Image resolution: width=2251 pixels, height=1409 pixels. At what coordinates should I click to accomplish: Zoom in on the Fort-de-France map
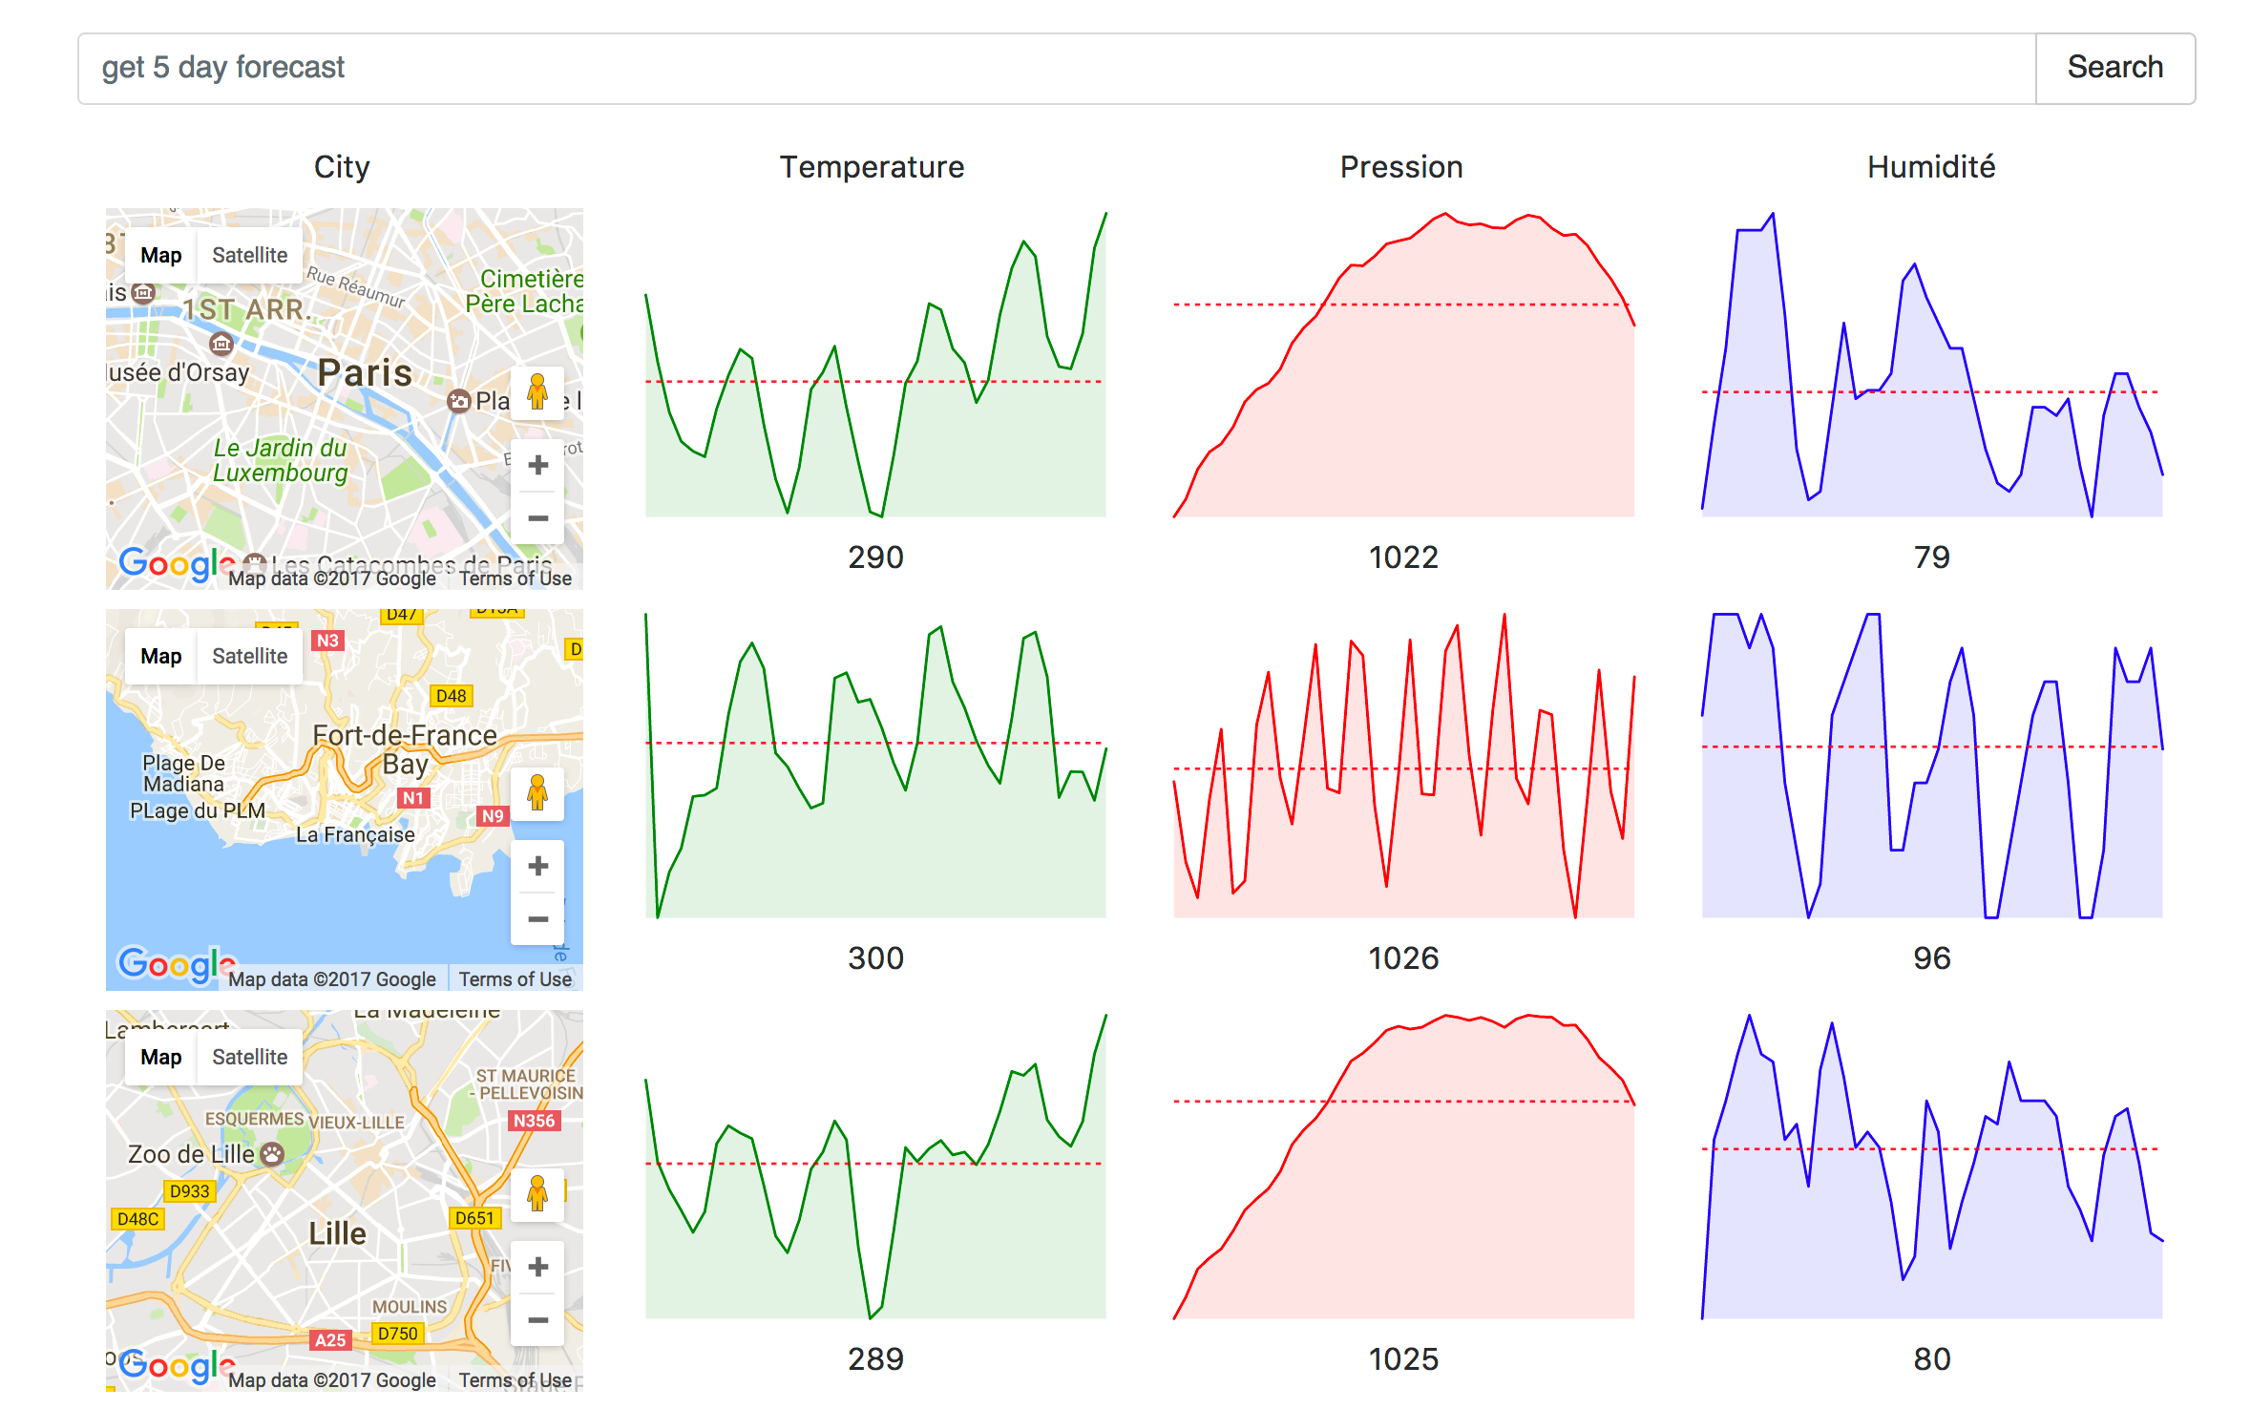[537, 866]
